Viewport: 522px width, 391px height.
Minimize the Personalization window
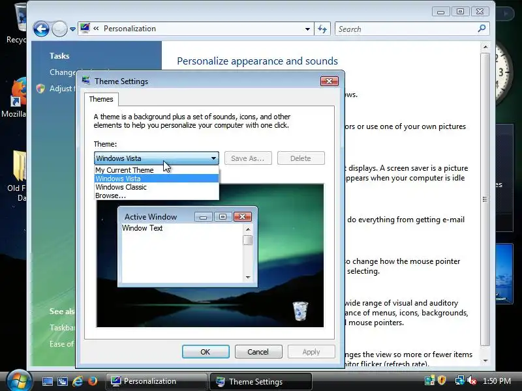pyautogui.click(x=441, y=12)
